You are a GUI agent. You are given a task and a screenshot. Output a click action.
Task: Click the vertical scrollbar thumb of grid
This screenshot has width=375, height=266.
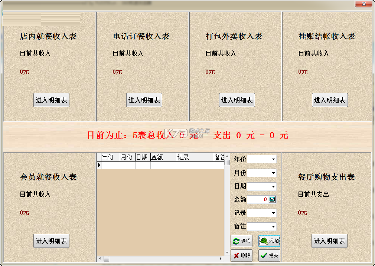[227, 163]
